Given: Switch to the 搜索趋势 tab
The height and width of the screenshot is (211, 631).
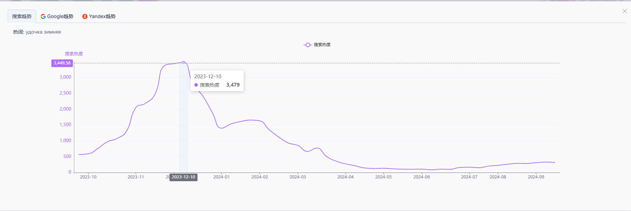Looking at the screenshot, I should [22, 16].
